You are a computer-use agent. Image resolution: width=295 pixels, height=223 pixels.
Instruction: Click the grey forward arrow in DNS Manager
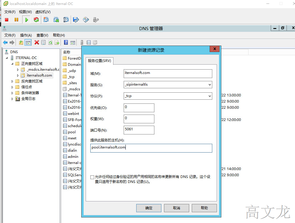pos(12,42)
